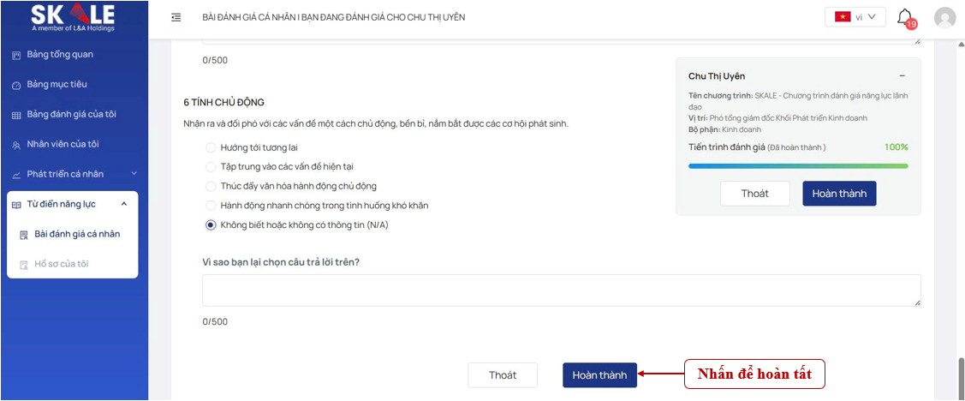Click the notification bell icon

coord(904,16)
